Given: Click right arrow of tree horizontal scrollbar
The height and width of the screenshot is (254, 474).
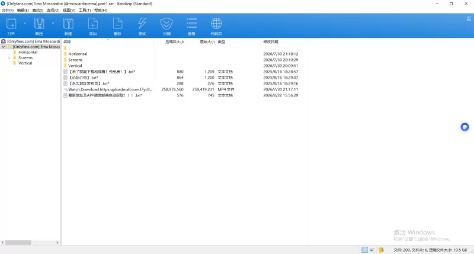Looking at the screenshot, I should pos(57,243).
